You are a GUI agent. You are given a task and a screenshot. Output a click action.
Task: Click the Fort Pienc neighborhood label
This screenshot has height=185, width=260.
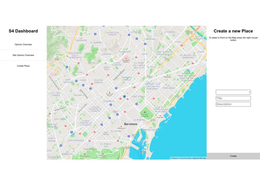click(x=138, y=96)
